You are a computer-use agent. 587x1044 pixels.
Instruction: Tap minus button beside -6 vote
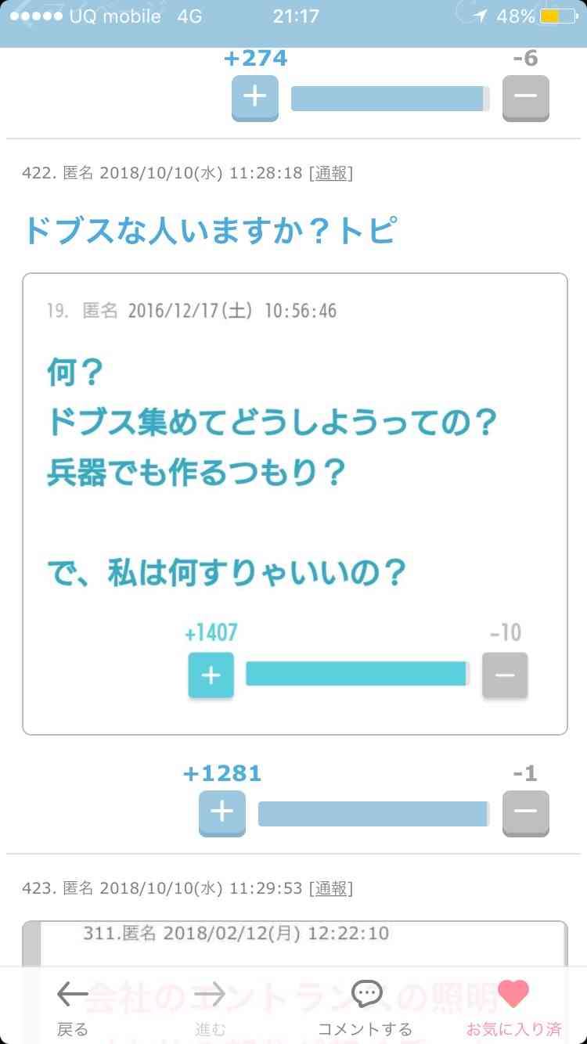(526, 98)
